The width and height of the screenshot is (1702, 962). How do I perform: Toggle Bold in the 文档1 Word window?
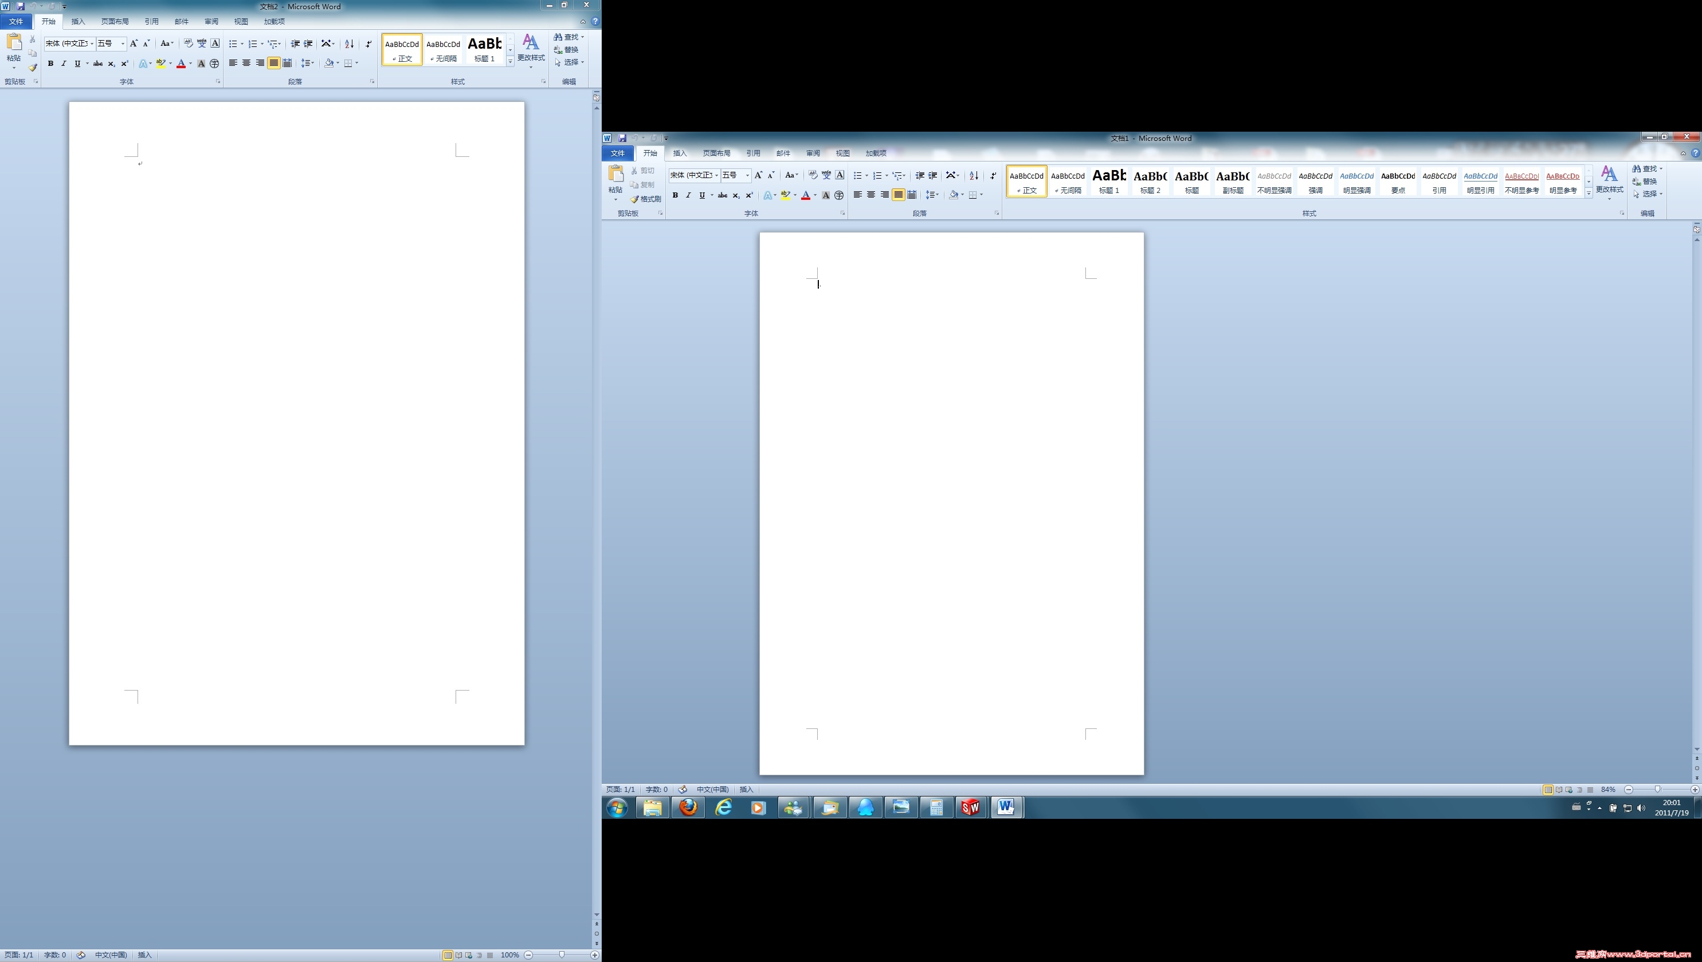[x=675, y=195]
